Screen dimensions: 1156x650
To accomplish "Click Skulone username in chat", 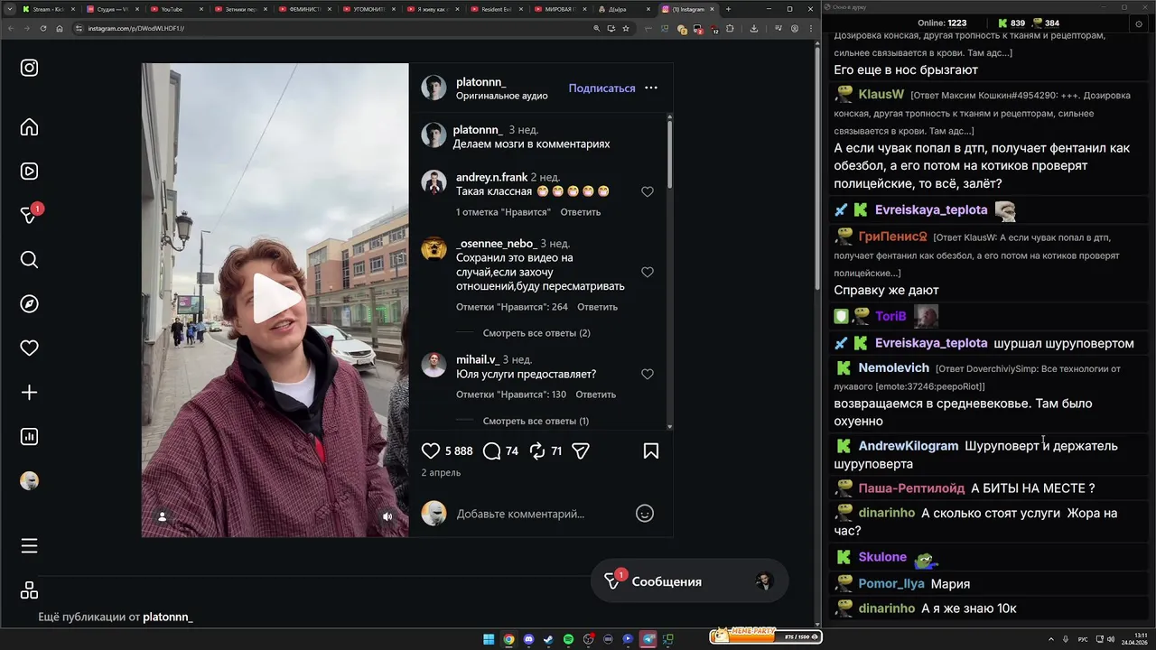I will 882,557.
